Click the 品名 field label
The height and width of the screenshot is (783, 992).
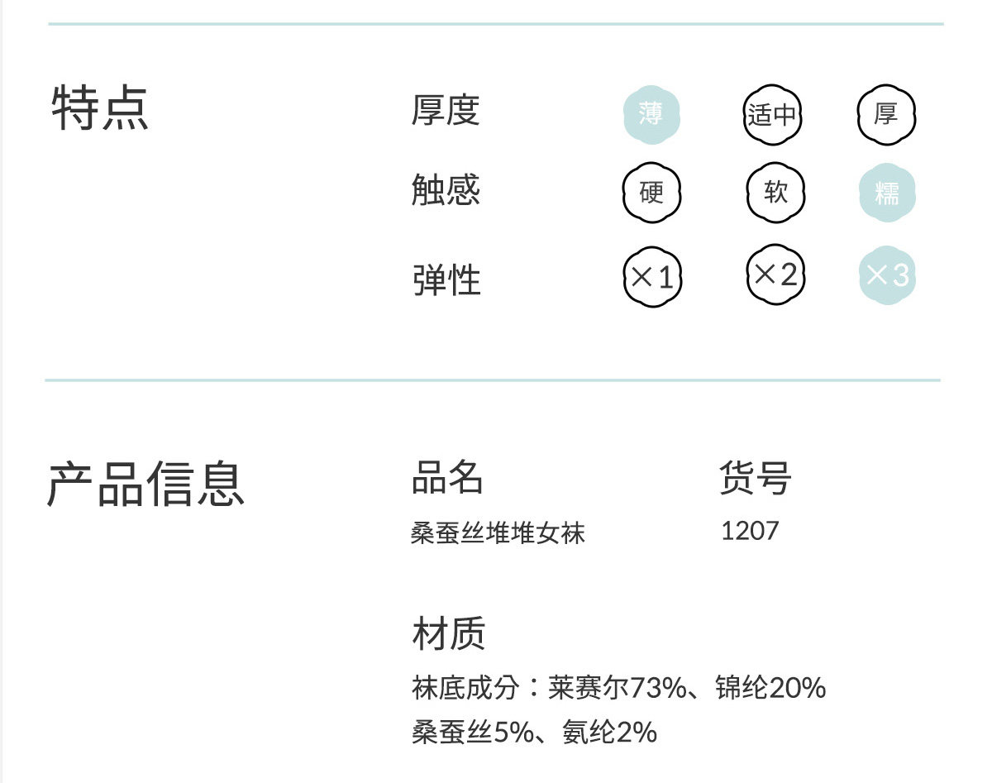(x=447, y=477)
